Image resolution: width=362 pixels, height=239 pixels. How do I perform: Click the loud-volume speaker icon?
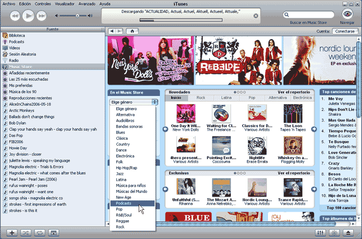point(90,16)
